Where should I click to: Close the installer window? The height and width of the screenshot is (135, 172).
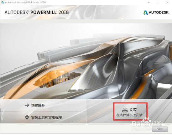point(167,3)
